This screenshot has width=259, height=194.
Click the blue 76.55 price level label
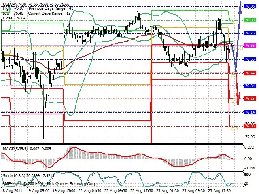pyautogui.click(x=250, y=59)
